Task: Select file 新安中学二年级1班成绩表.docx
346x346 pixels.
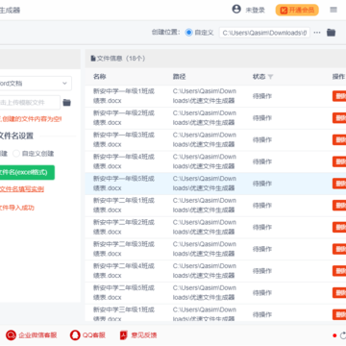Action: [124, 206]
